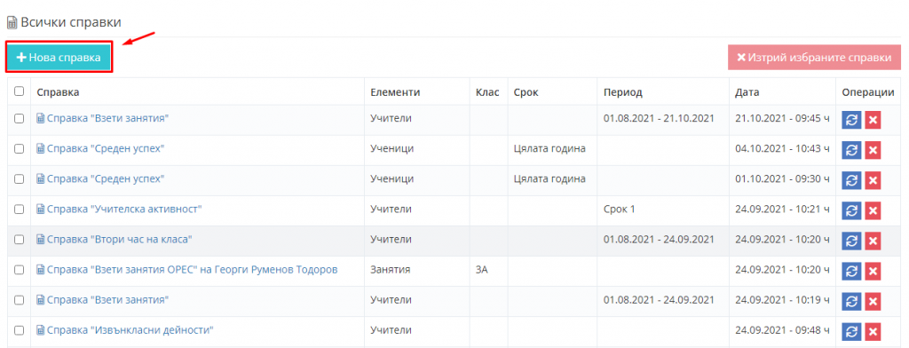Click the "Нова справка" button

tap(59, 58)
